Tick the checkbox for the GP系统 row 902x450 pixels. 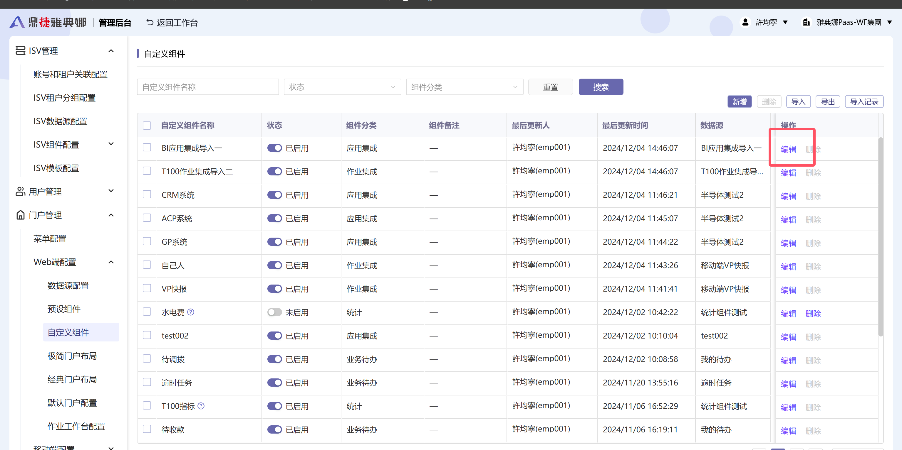coord(147,241)
